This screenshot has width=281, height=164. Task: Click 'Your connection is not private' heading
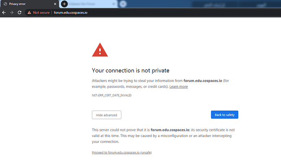130,71
